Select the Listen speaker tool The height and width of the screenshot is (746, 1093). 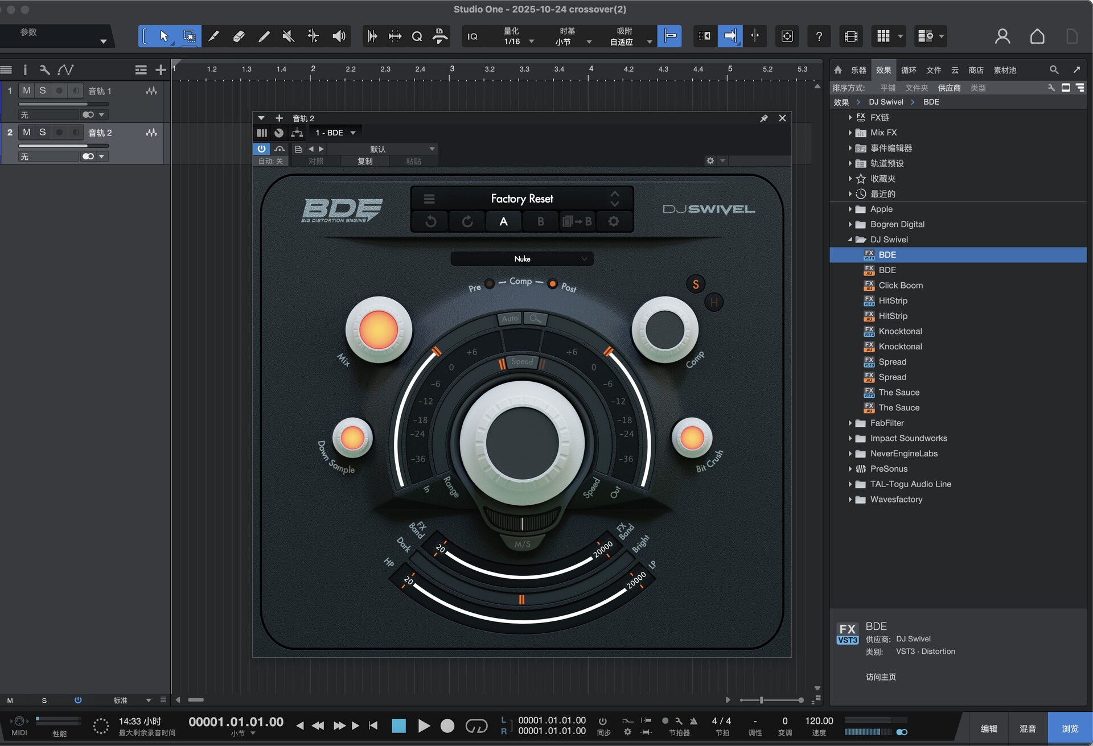pos(339,36)
